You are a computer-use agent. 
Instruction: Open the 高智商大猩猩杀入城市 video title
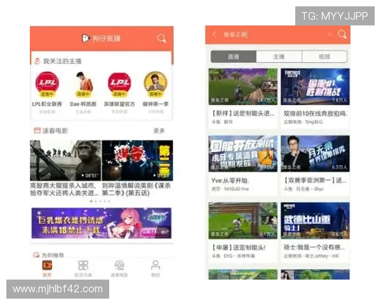point(64,189)
